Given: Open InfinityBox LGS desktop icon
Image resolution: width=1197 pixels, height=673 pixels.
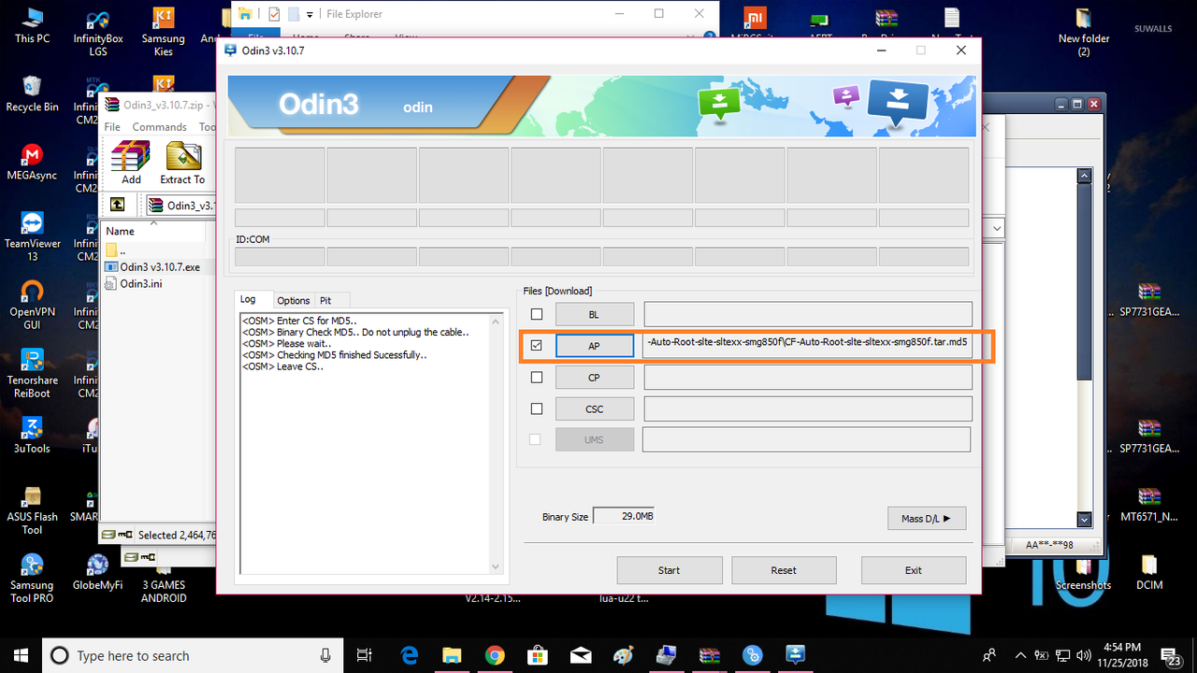Looking at the screenshot, I should coord(98,32).
